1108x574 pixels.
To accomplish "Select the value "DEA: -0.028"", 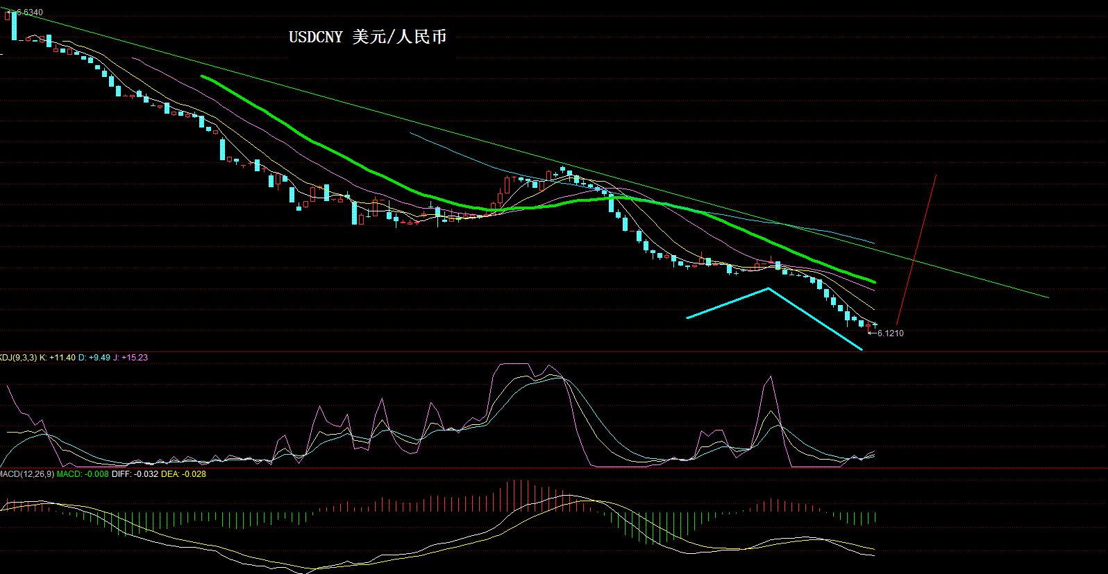I will [185, 474].
